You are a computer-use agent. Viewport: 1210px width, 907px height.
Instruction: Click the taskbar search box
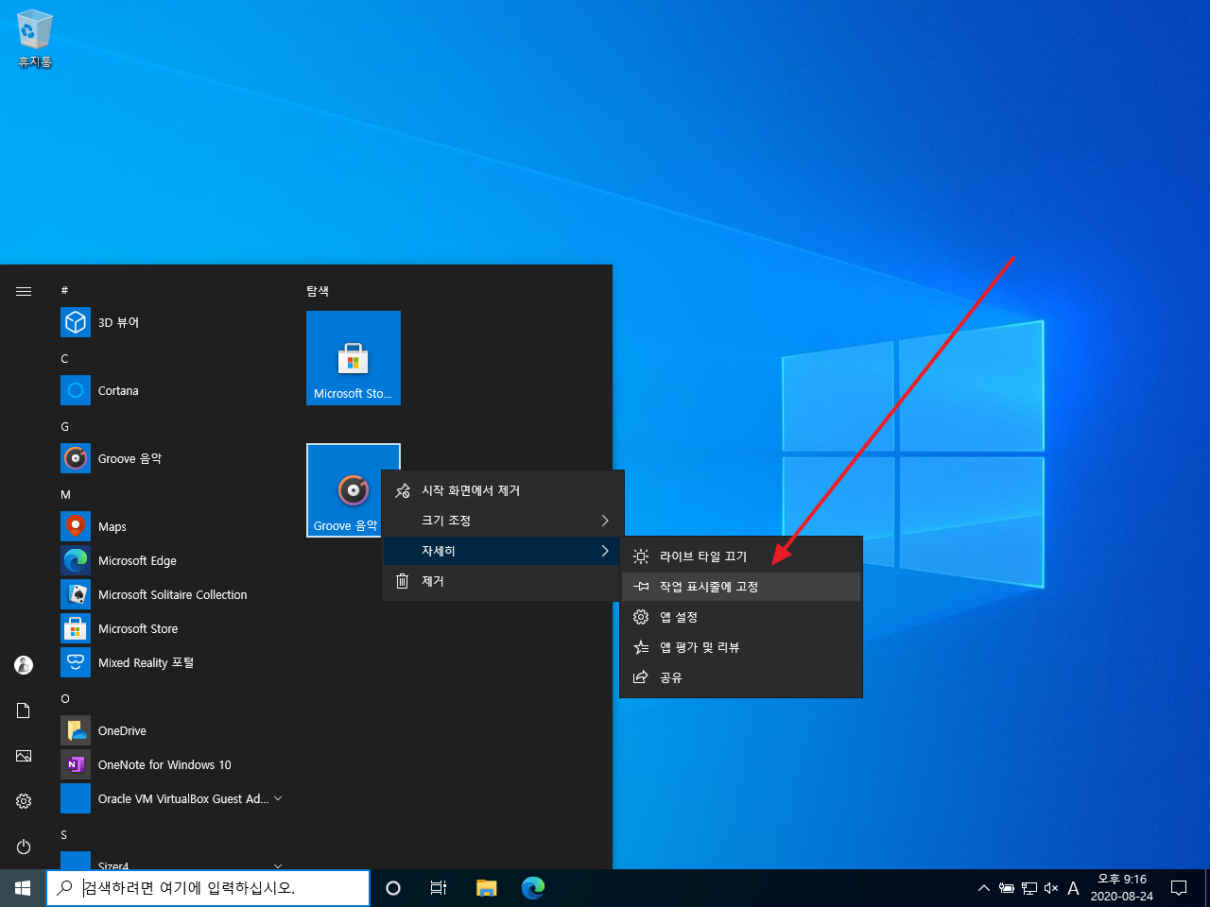(208, 888)
